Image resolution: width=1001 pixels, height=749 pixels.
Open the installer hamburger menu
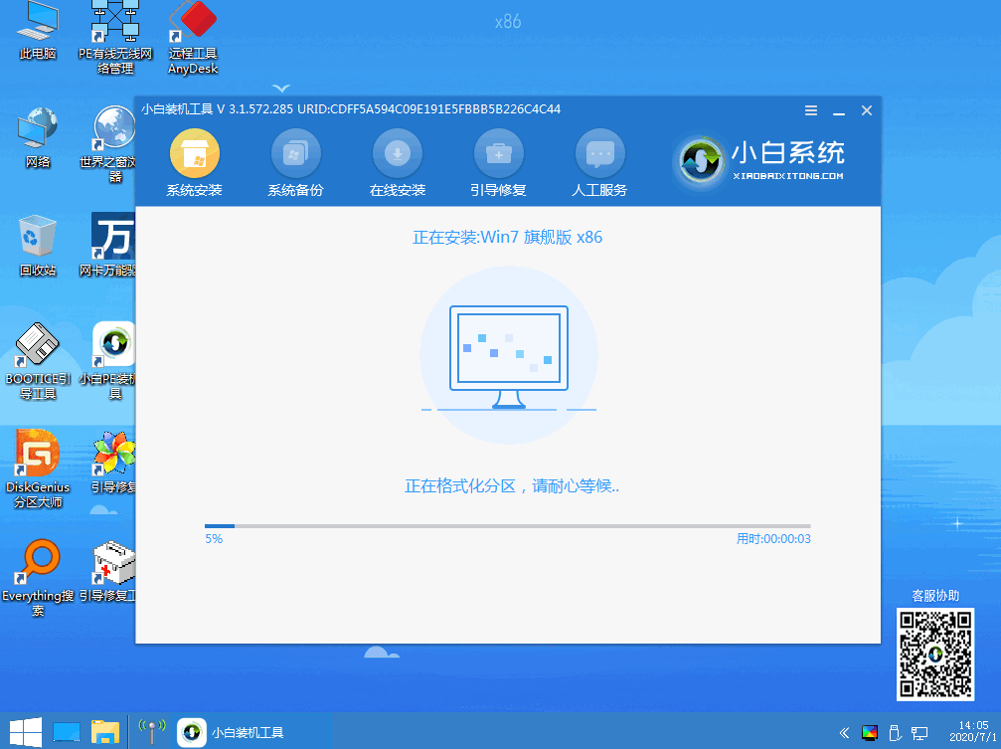click(810, 109)
